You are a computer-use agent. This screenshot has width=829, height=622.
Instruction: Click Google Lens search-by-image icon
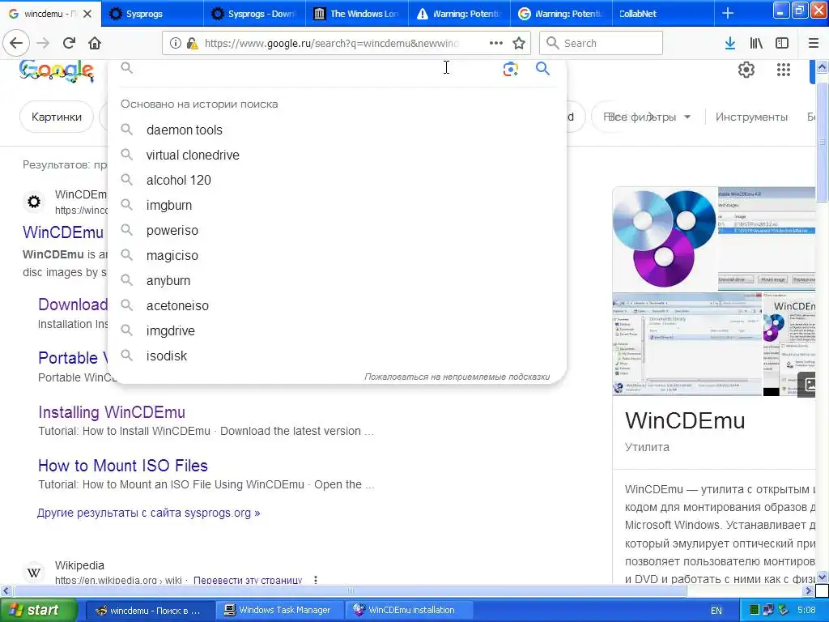(510, 69)
